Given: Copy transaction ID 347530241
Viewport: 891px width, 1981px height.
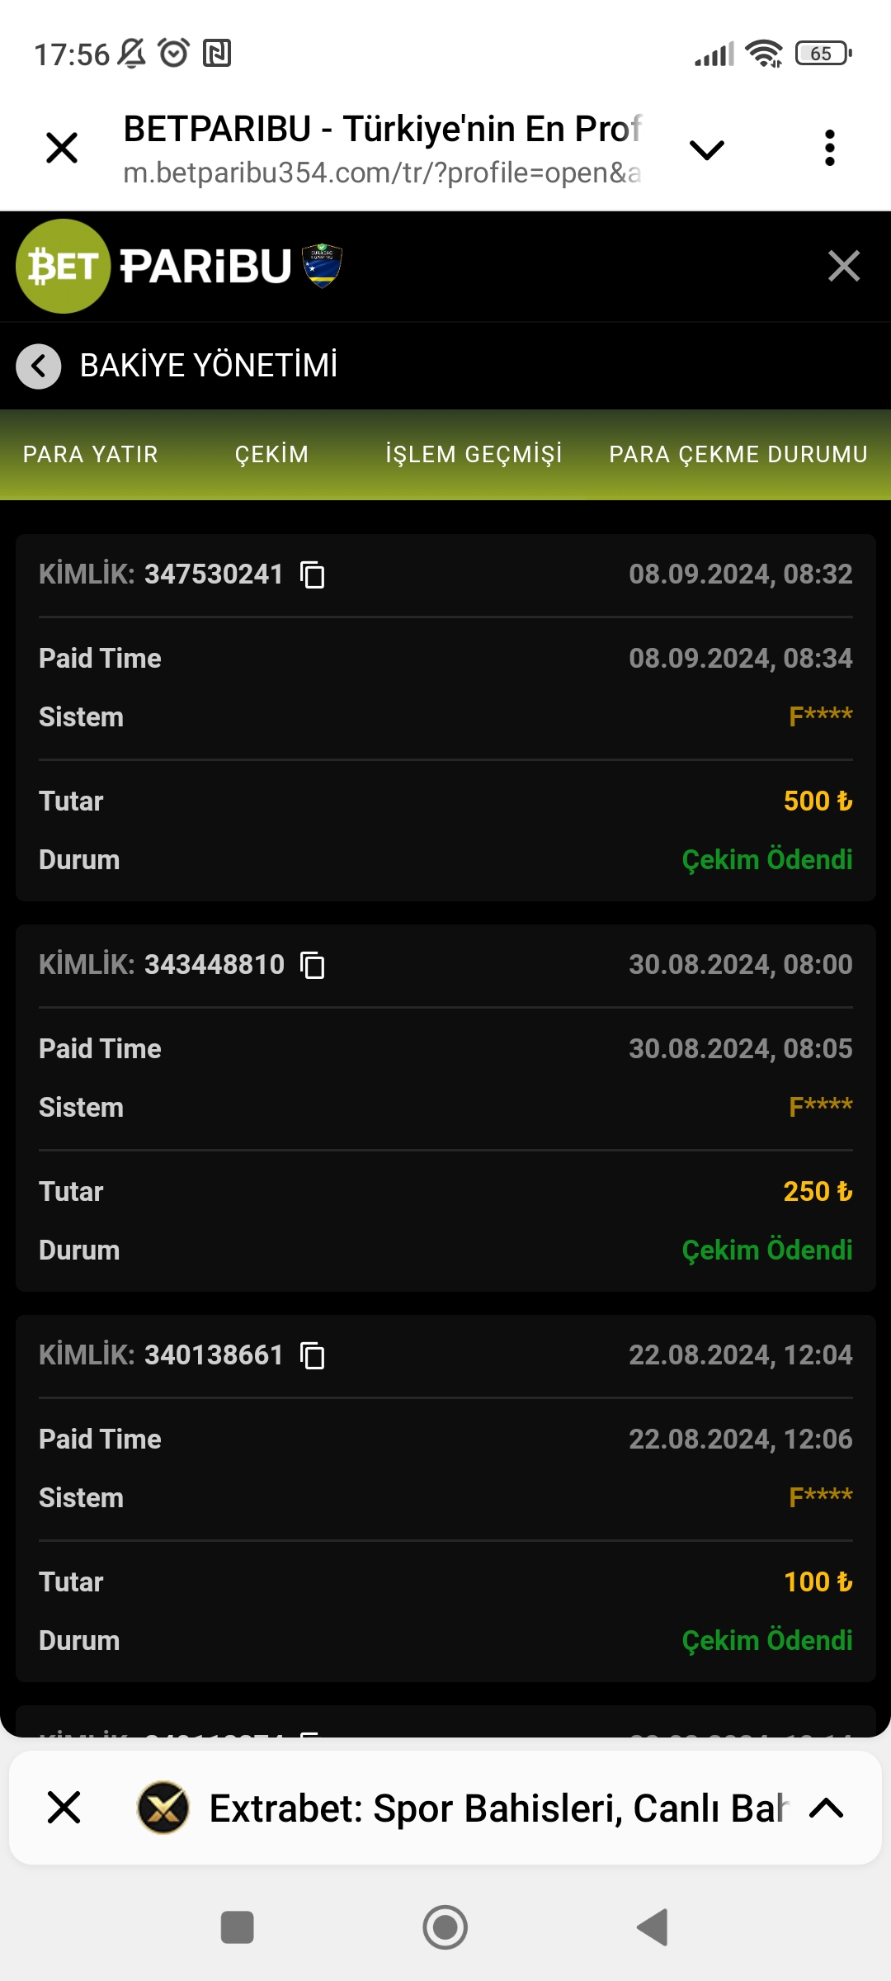Looking at the screenshot, I should point(313,574).
